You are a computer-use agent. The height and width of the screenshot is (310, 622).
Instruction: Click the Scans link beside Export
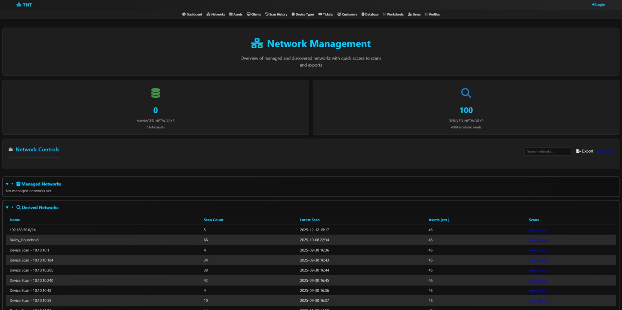tap(605, 151)
